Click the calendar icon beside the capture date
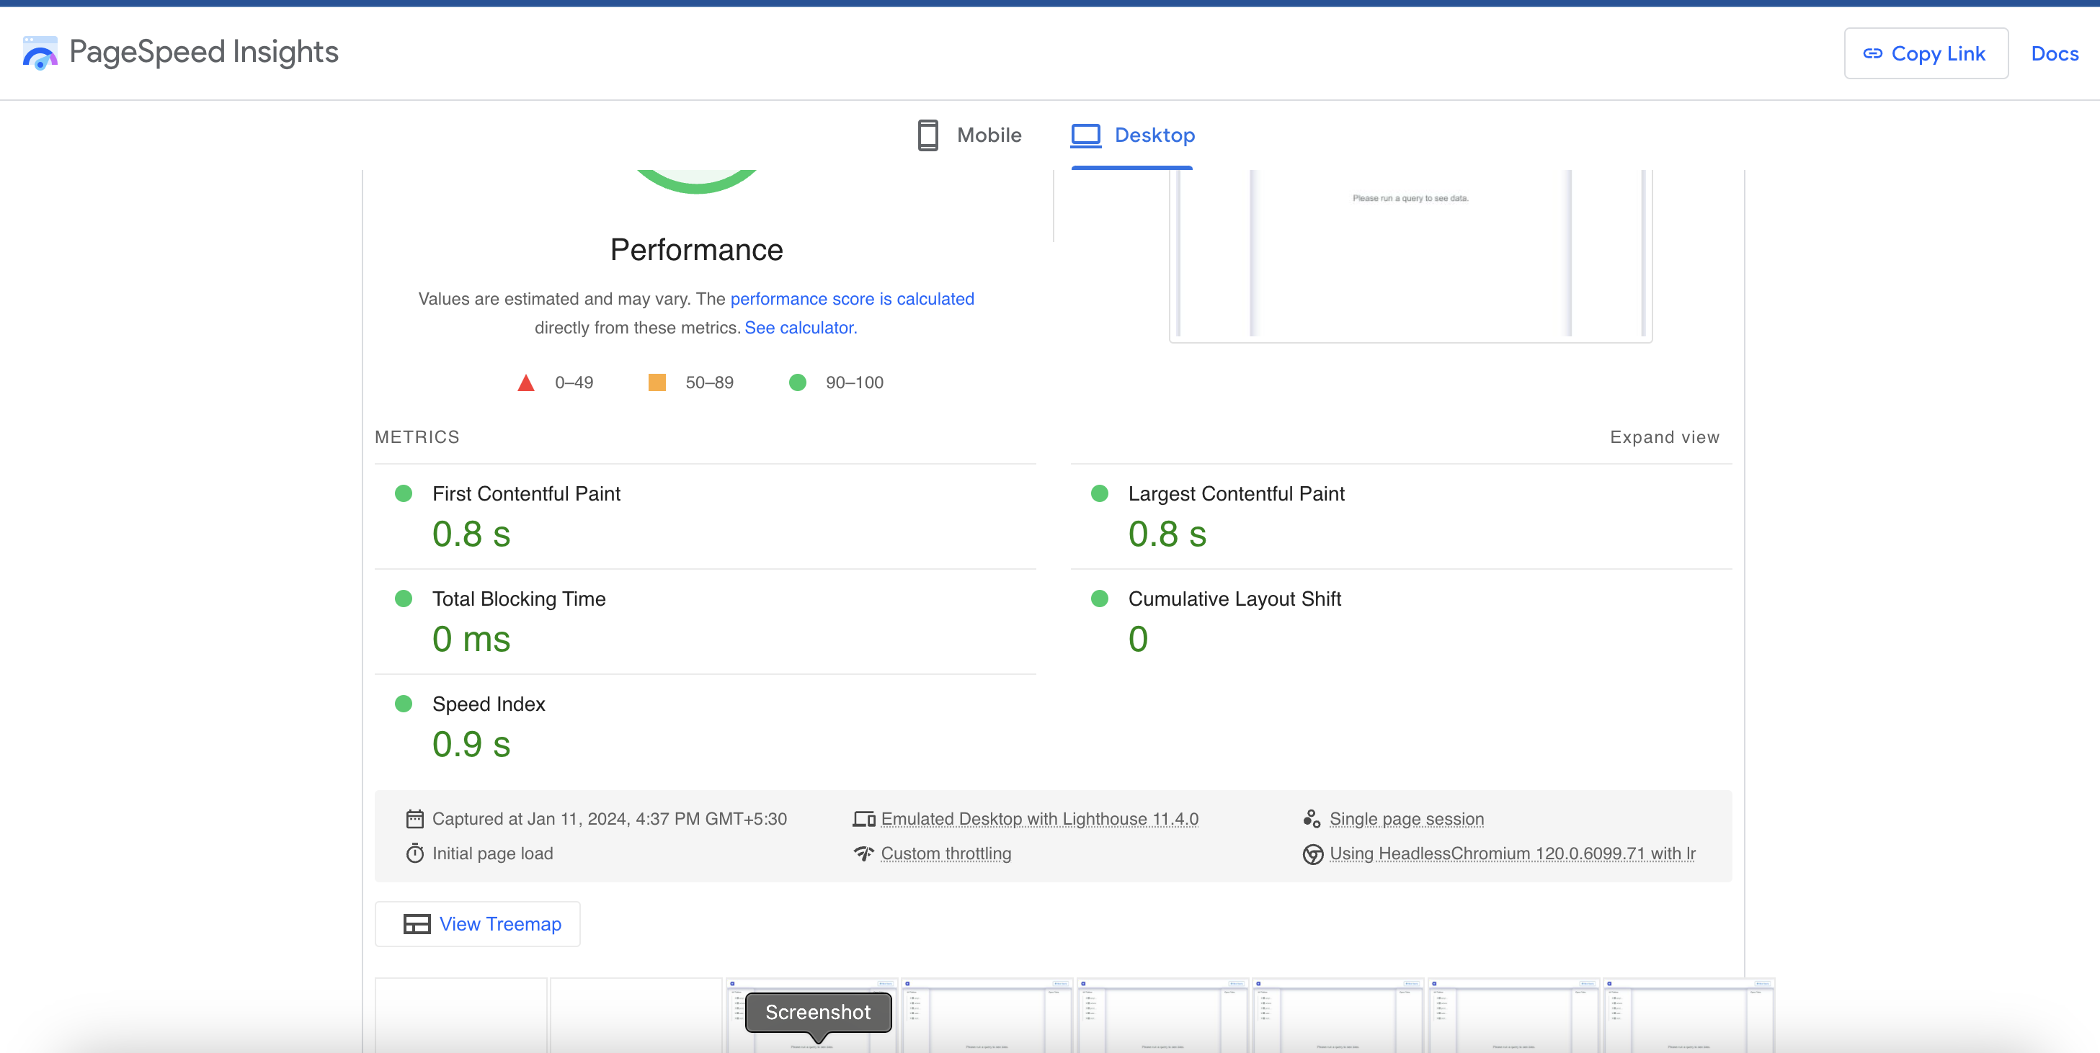 (x=415, y=818)
